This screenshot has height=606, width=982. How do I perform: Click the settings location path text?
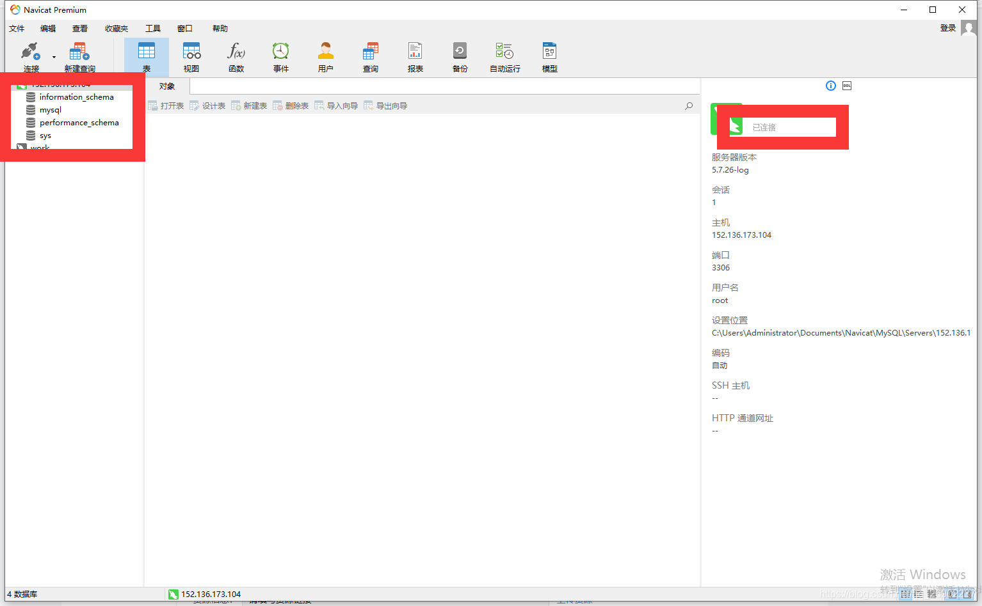[841, 333]
